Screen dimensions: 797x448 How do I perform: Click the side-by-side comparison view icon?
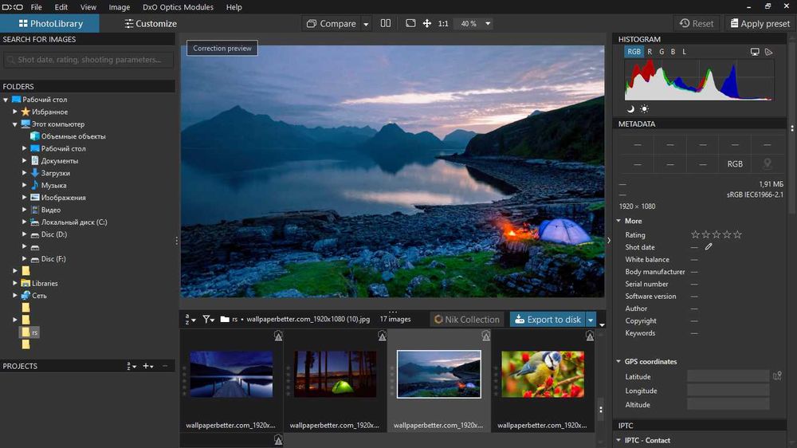(x=386, y=24)
